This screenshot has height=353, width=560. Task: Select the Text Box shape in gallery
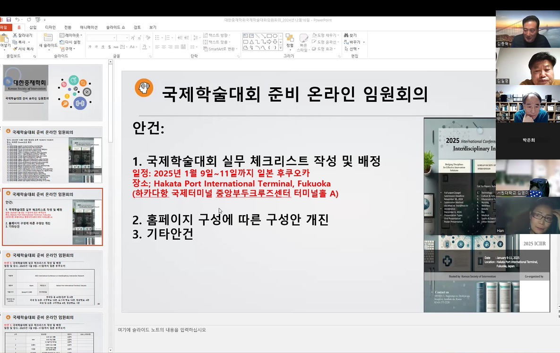pyautogui.click(x=246, y=36)
